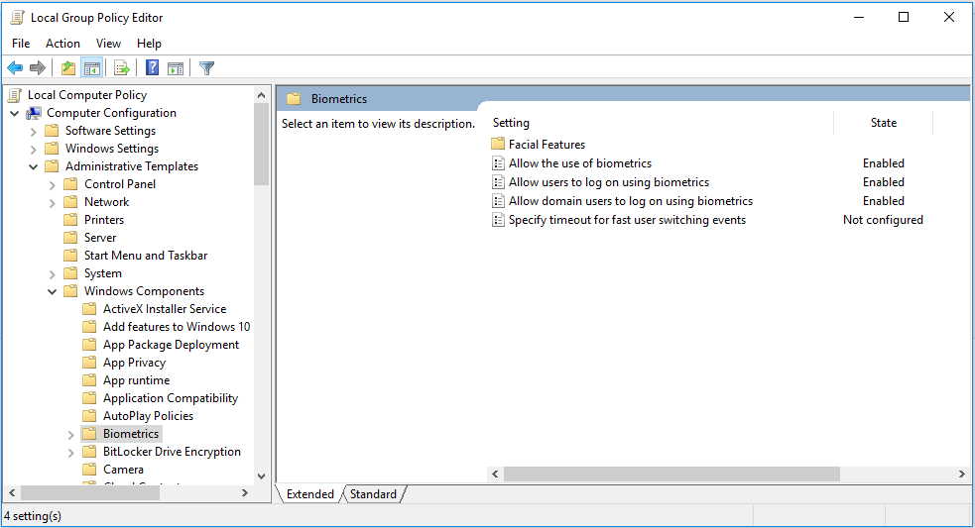975x528 pixels.
Task: Toggle the Show/Hide Console Tree icon
Action: pos(92,68)
